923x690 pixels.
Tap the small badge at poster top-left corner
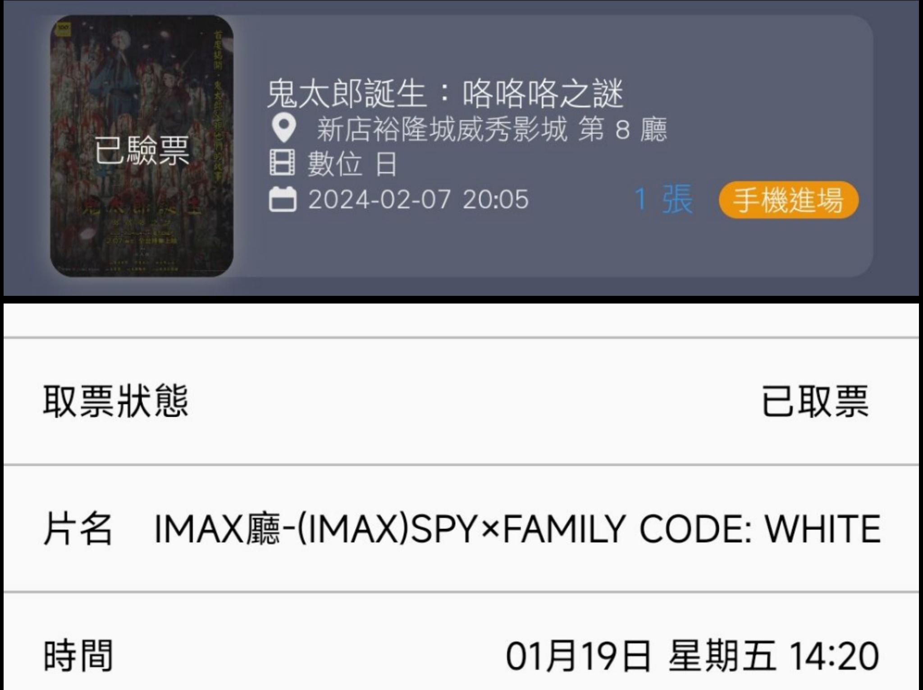63,28
